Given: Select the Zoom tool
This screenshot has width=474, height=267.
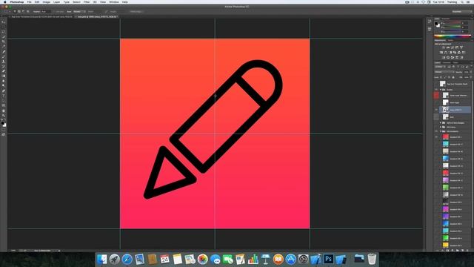Looking at the screenshot, I should point(3,116).
